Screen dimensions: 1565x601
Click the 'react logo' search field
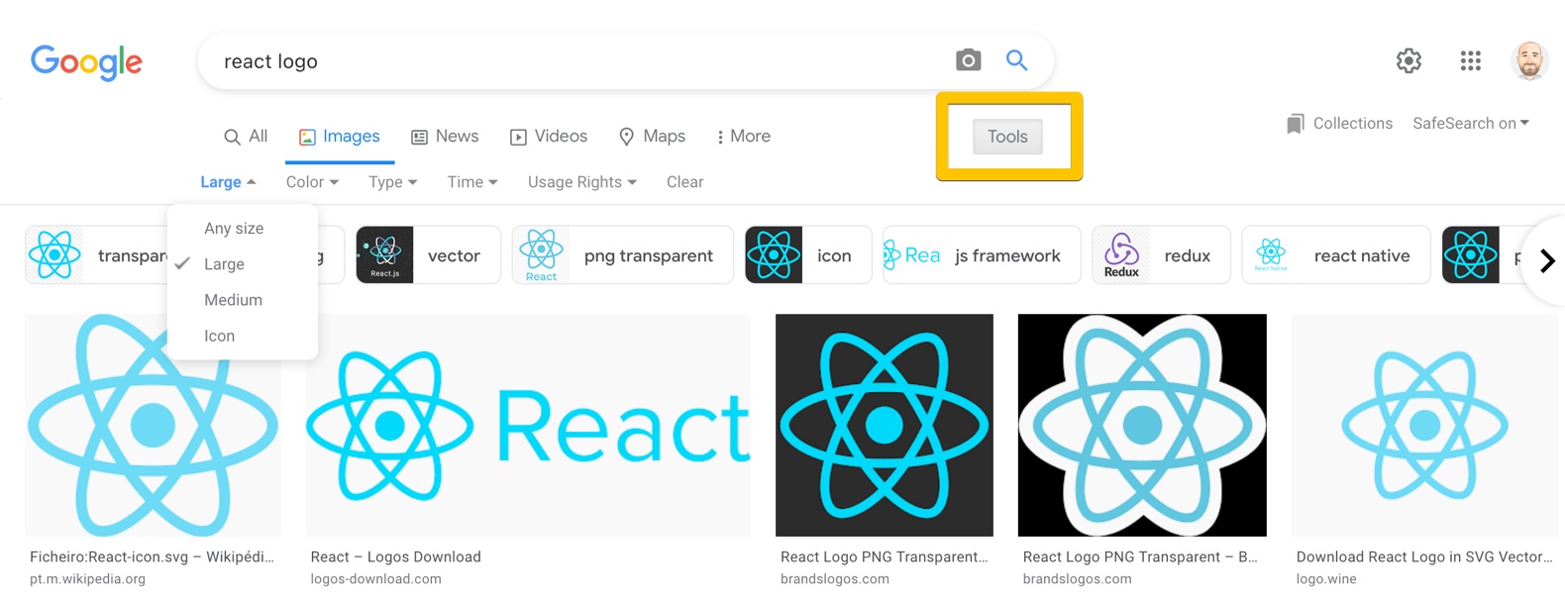(x=574, y=61)
